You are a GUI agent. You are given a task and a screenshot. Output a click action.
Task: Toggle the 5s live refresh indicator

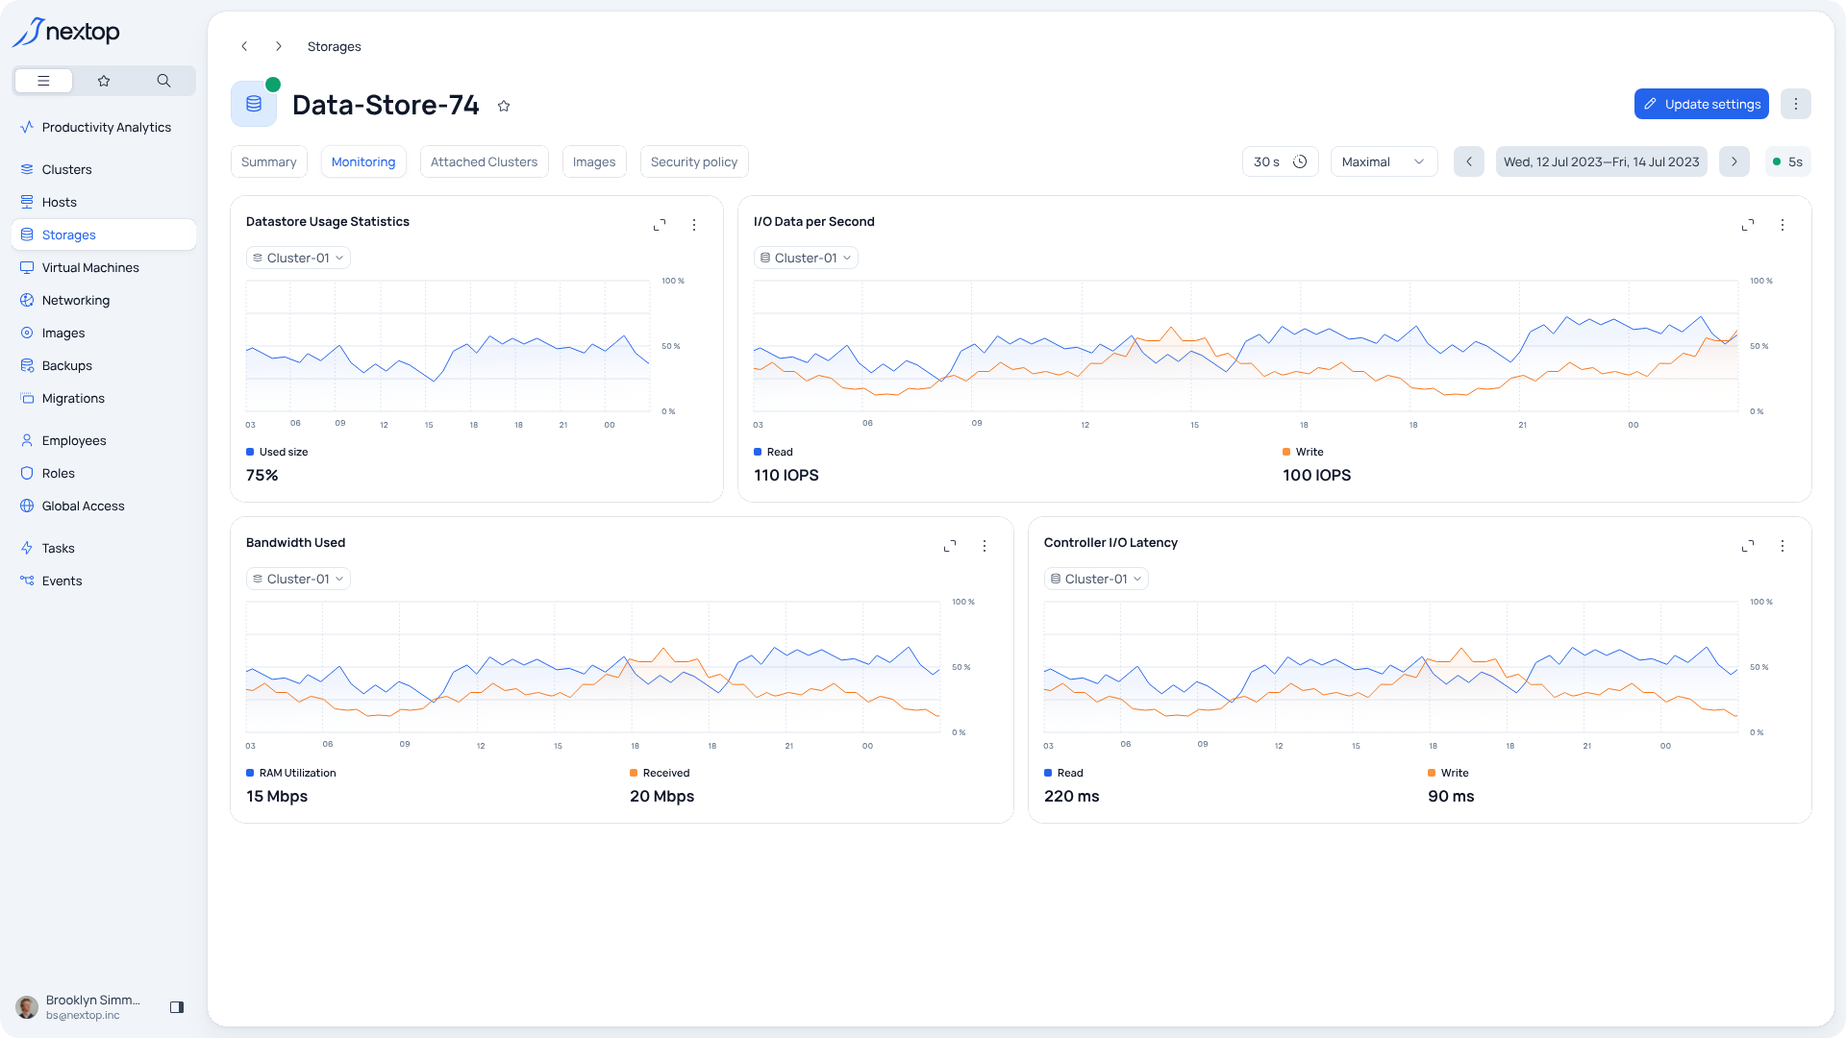pyautogui.click(x=1787, y=161)
